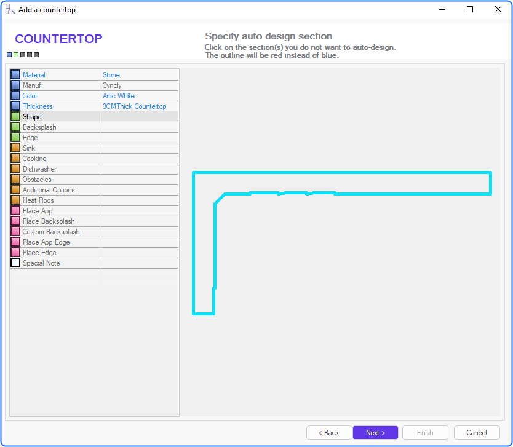Viewport: 513px width, 447px height.
Task: Cancel the countertop wizard
Action: [x=477, y=433]
